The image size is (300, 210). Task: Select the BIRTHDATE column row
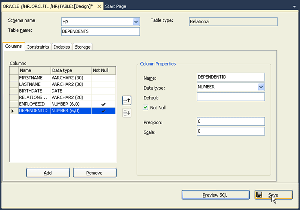(x=35, y=91)
